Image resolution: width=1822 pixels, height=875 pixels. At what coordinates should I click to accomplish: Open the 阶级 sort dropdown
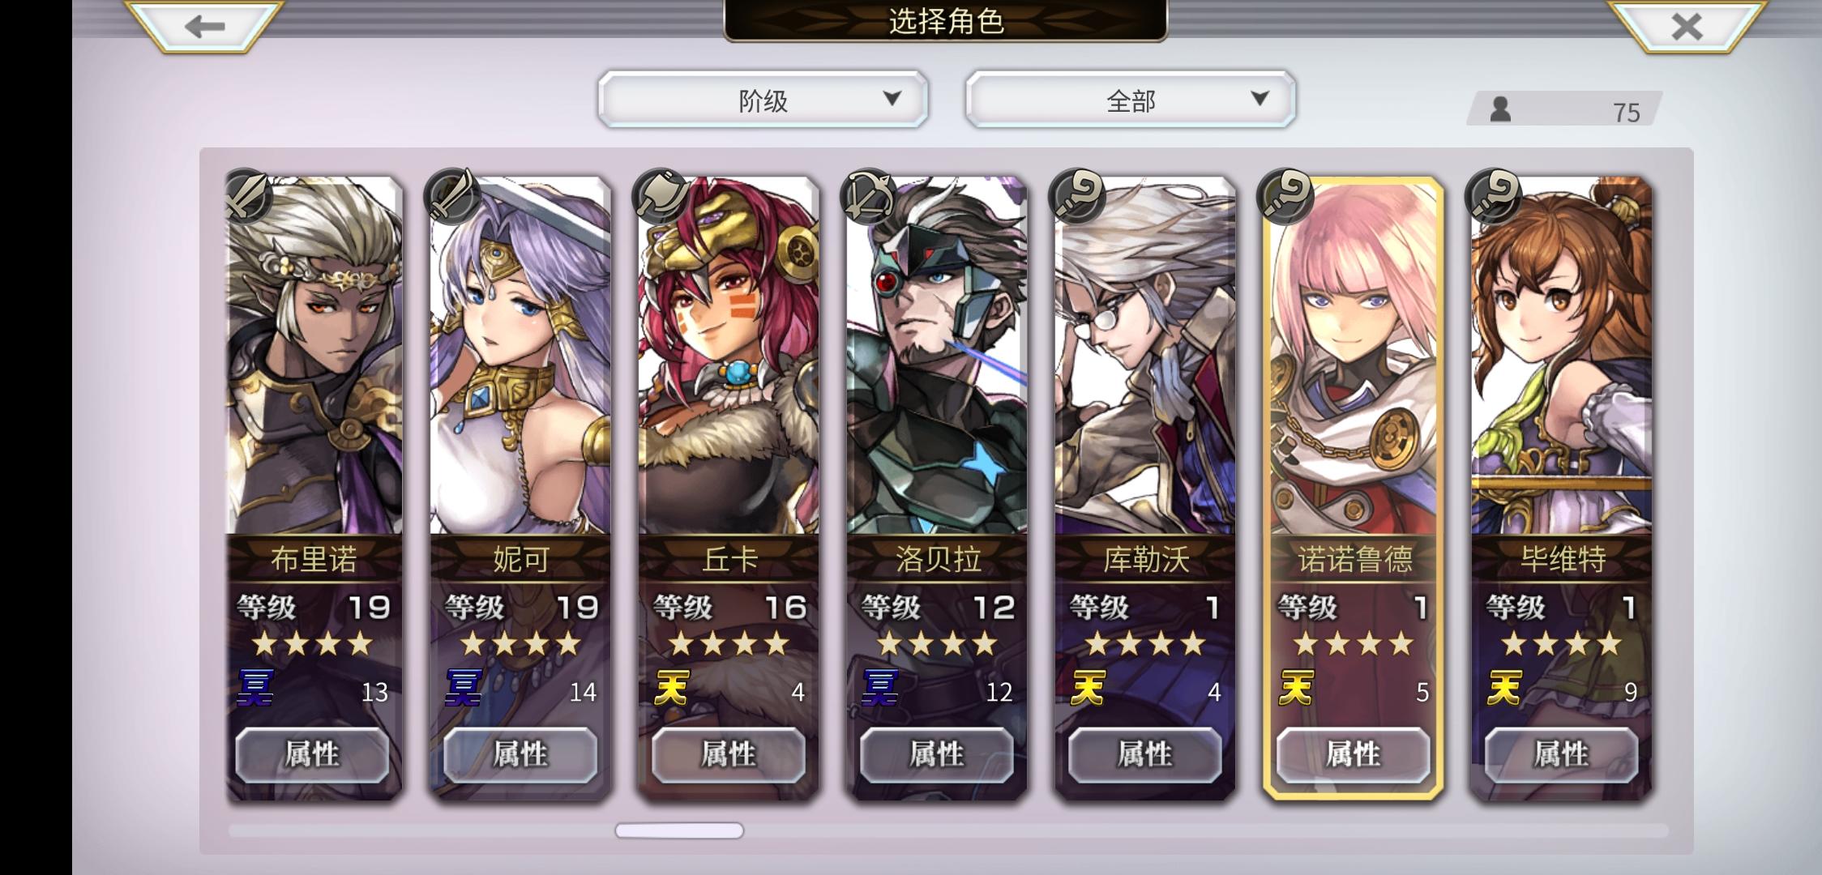click(763, 100)
